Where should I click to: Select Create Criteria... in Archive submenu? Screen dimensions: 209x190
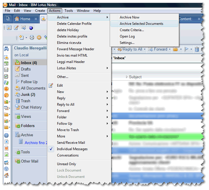click(144, 30)
